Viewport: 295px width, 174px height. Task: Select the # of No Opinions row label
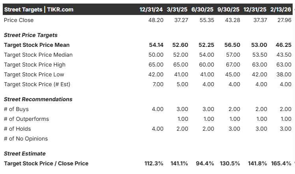coord(26,139)
